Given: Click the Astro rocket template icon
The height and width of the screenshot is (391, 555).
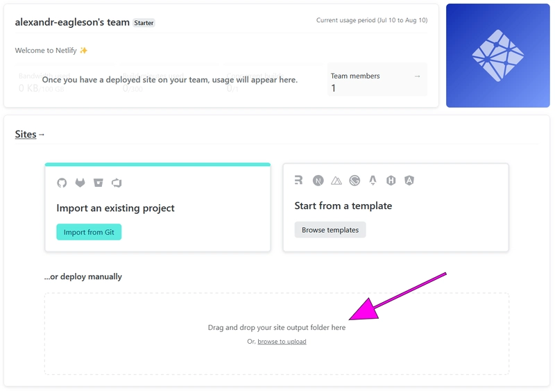Looking at the screenshot, I should 373,181.
